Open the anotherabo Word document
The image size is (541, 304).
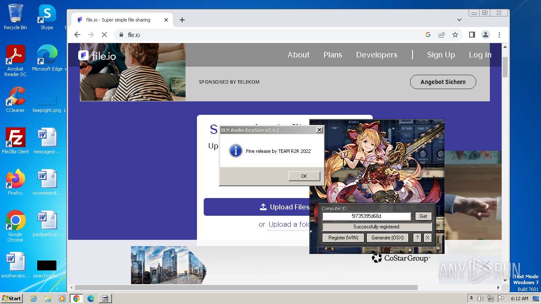15,265
